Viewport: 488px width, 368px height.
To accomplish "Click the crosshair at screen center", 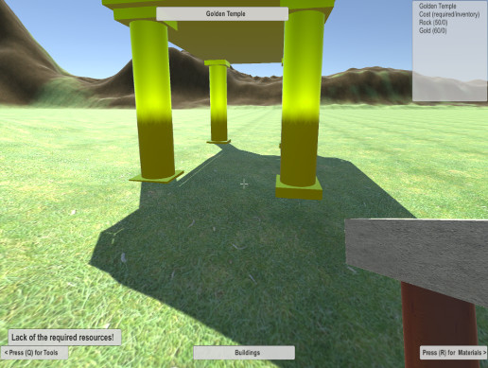I will point(244,184).
